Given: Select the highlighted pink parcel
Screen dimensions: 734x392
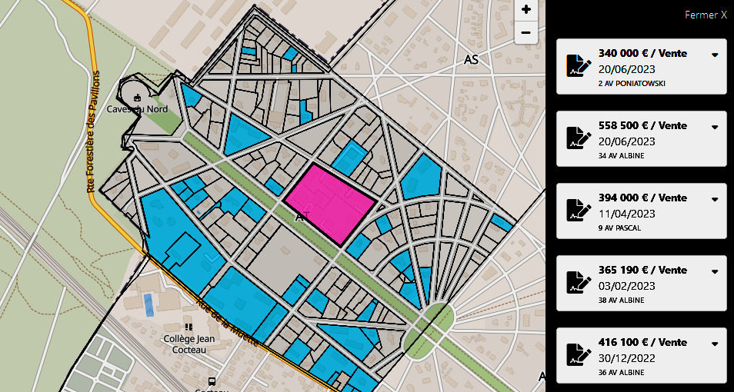Looking at the screenshot, I should pos(331,201).
